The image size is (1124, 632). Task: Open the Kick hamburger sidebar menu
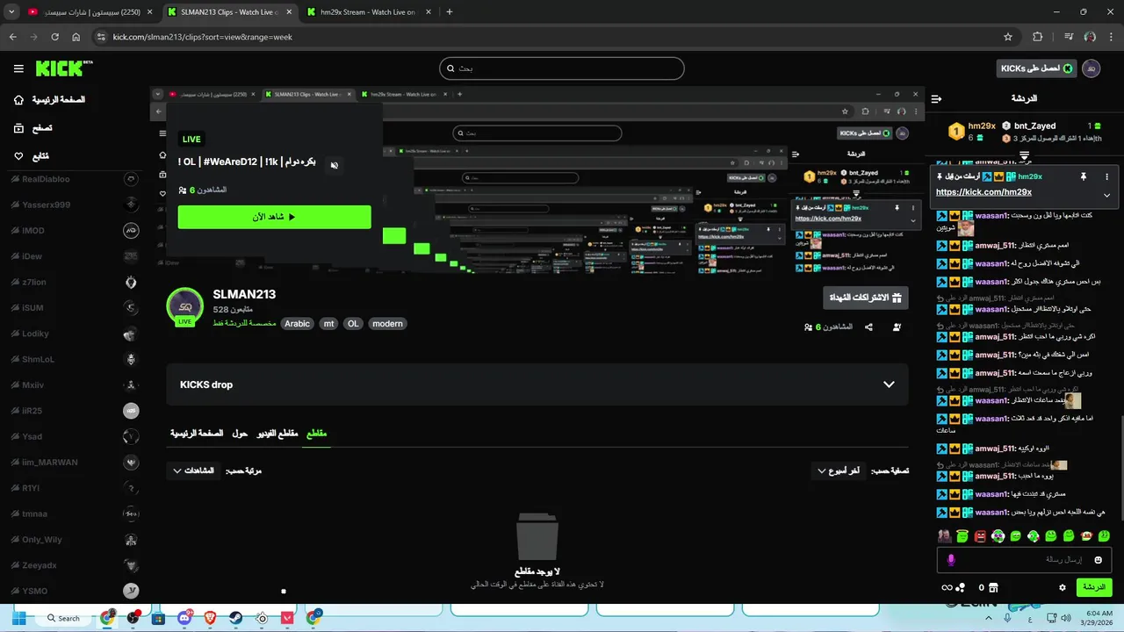pyautogui.click(x=18, y=68)
